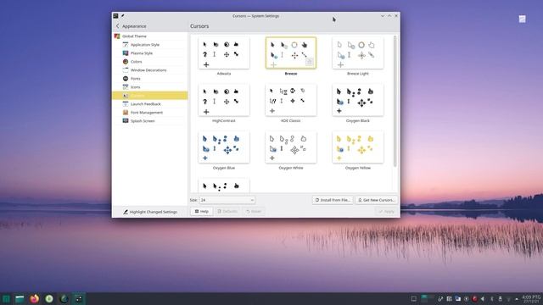This screenshot has width=543, height=305.
Task: Open Window Decorations settings
Action: tap(149, 70)
